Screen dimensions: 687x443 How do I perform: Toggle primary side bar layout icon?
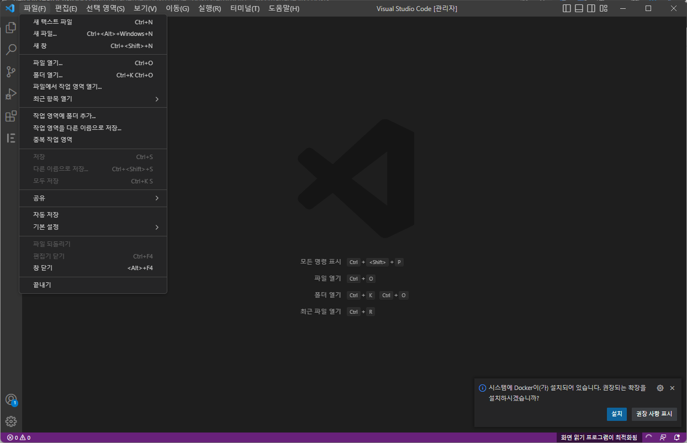point(567,8)
